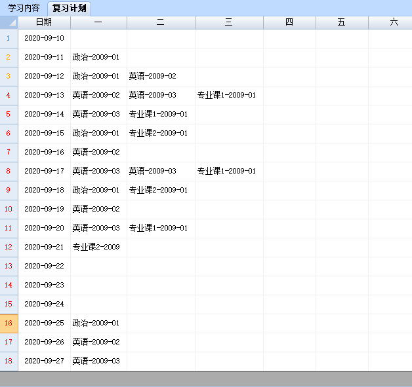Image resolution: width=412 pixels, height=387 pixels.
Task: Click date cell 2020-09-27
Action: [x=44, y=361]
